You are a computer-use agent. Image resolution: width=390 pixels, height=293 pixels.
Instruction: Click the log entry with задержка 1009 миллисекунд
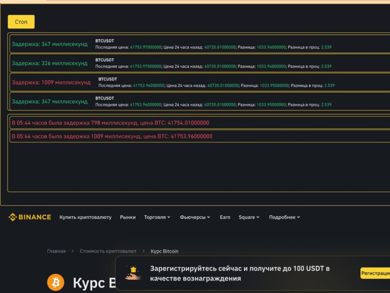point(200,136)
